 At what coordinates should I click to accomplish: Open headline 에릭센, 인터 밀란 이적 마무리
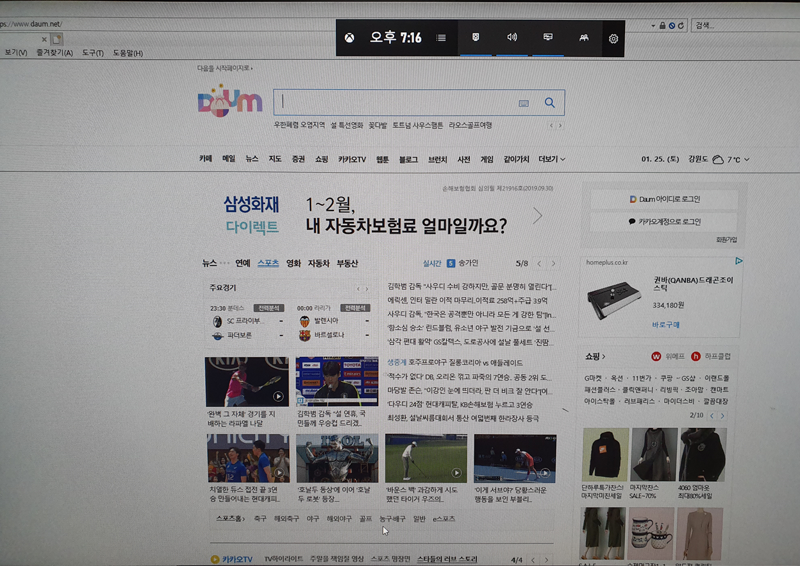pyautogui.click(x=467, y=300)
